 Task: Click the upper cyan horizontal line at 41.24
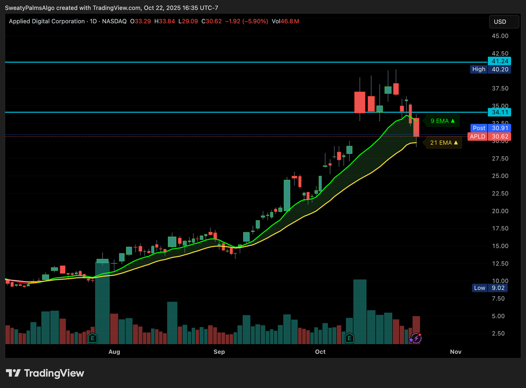[245, 62]
